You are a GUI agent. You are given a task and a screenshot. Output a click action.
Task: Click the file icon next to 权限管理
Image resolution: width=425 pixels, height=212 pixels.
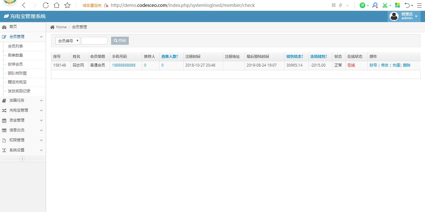4,140
